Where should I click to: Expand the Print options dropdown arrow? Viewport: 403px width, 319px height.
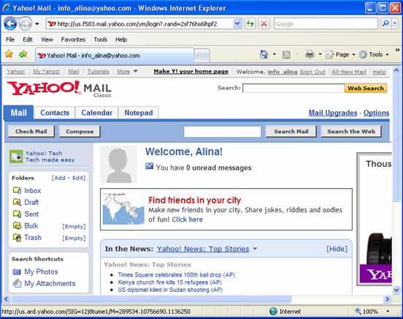pos(320,54)
